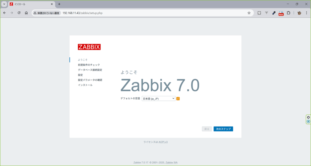This screenshot has height=166, width=311.
Task: Click the デフォルトの言語 label
Action: click(130, 98)
